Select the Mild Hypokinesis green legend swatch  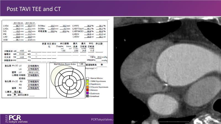click(87, 81)
